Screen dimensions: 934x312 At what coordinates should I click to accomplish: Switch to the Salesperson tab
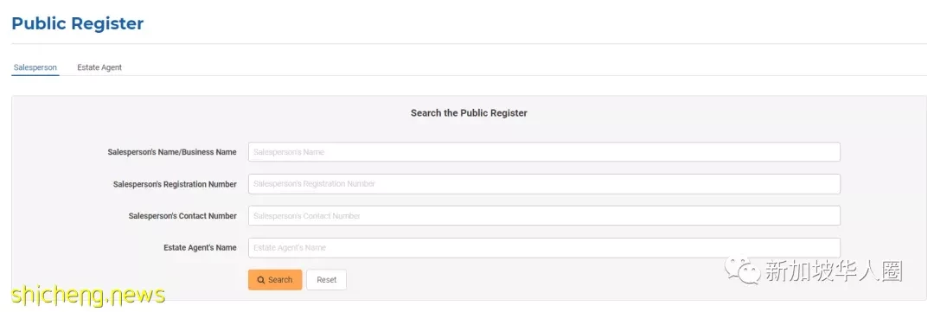coord(35,68)
